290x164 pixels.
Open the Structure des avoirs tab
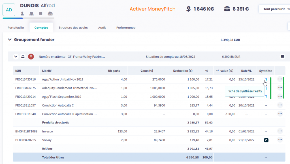coord(73,28)
